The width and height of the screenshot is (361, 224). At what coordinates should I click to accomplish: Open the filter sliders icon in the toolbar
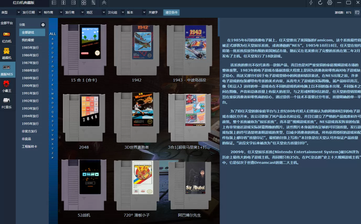(93, 3)
